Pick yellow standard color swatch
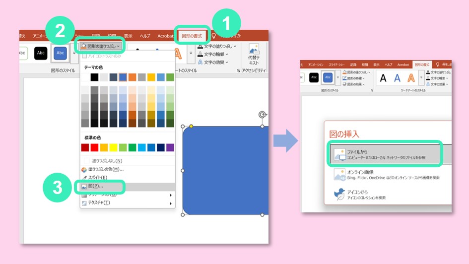Viewport: 469px width, 264px height. point(113,147)
